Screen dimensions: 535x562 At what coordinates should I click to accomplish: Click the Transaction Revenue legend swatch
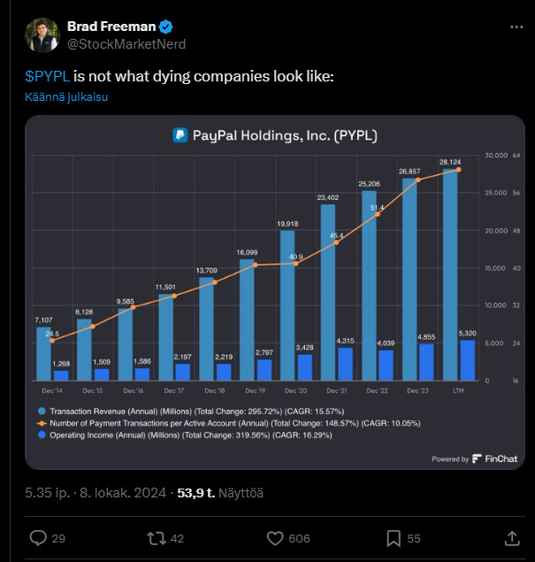(42, 412)
